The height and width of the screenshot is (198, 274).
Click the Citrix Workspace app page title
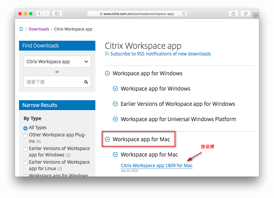click(x=143, y=46)
